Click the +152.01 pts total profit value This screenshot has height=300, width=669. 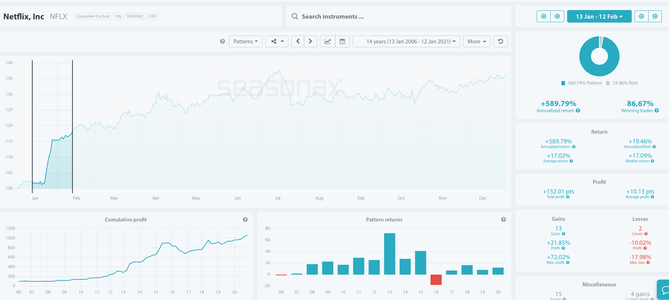point(559,191)
